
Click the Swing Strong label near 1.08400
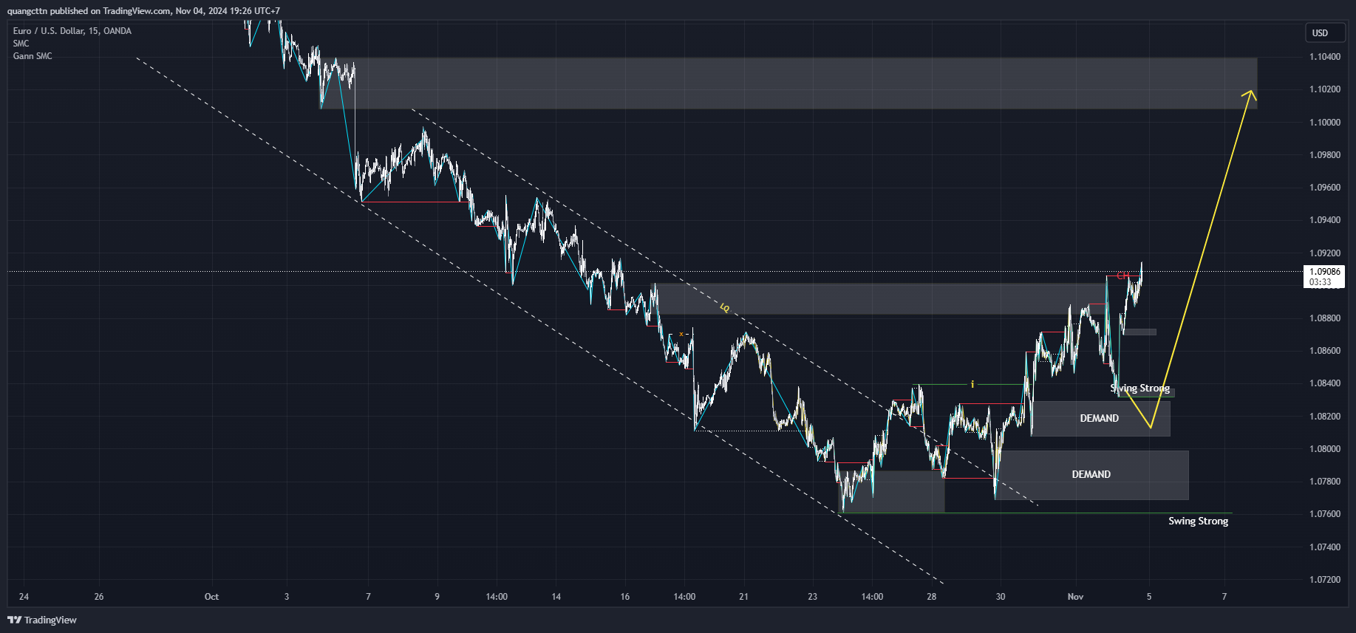click(x=1140, y=389)
